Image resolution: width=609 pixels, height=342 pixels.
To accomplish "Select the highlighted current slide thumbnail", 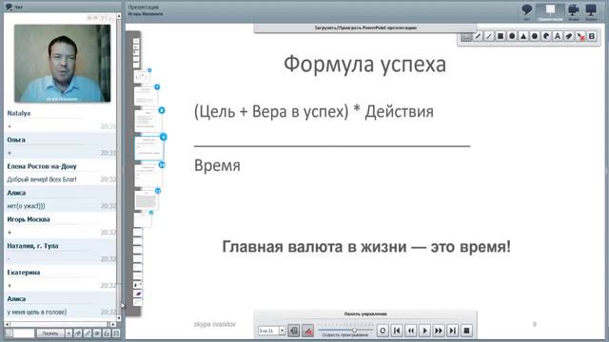I will (x=149, y=147).
